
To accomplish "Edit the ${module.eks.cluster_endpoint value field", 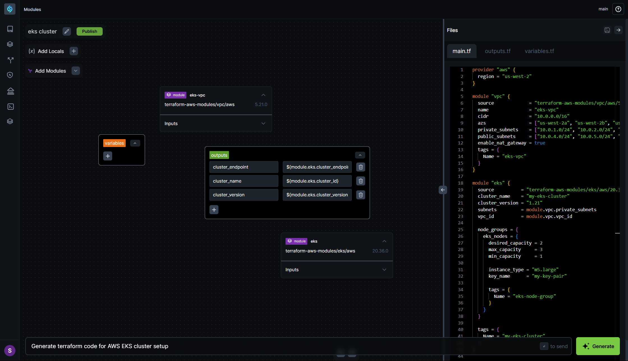I will click(317, 167).
